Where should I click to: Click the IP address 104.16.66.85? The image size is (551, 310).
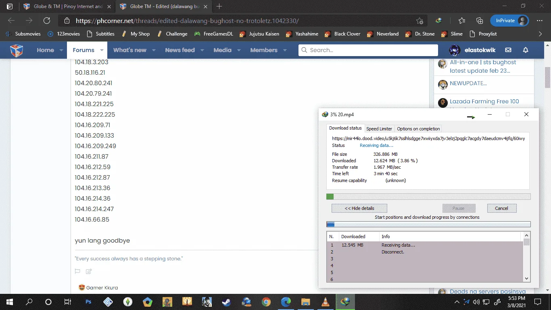pos(92,220)
